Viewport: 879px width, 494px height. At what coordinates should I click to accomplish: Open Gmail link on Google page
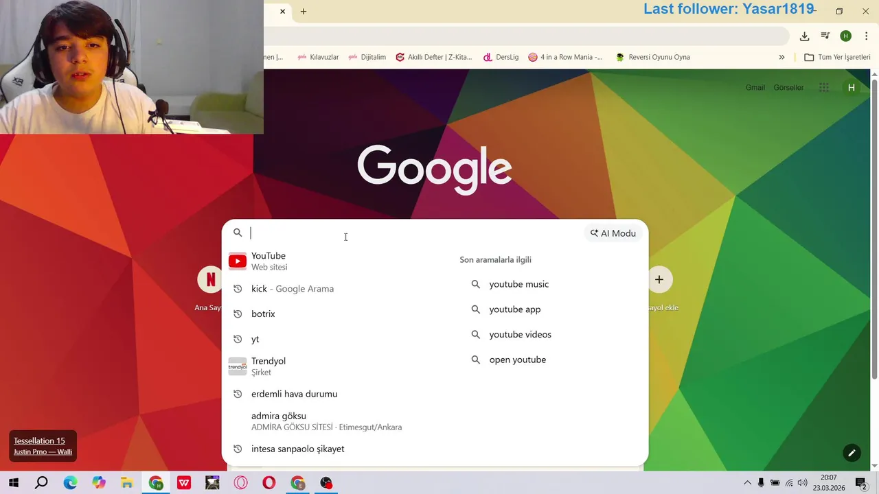coord(755,88)
